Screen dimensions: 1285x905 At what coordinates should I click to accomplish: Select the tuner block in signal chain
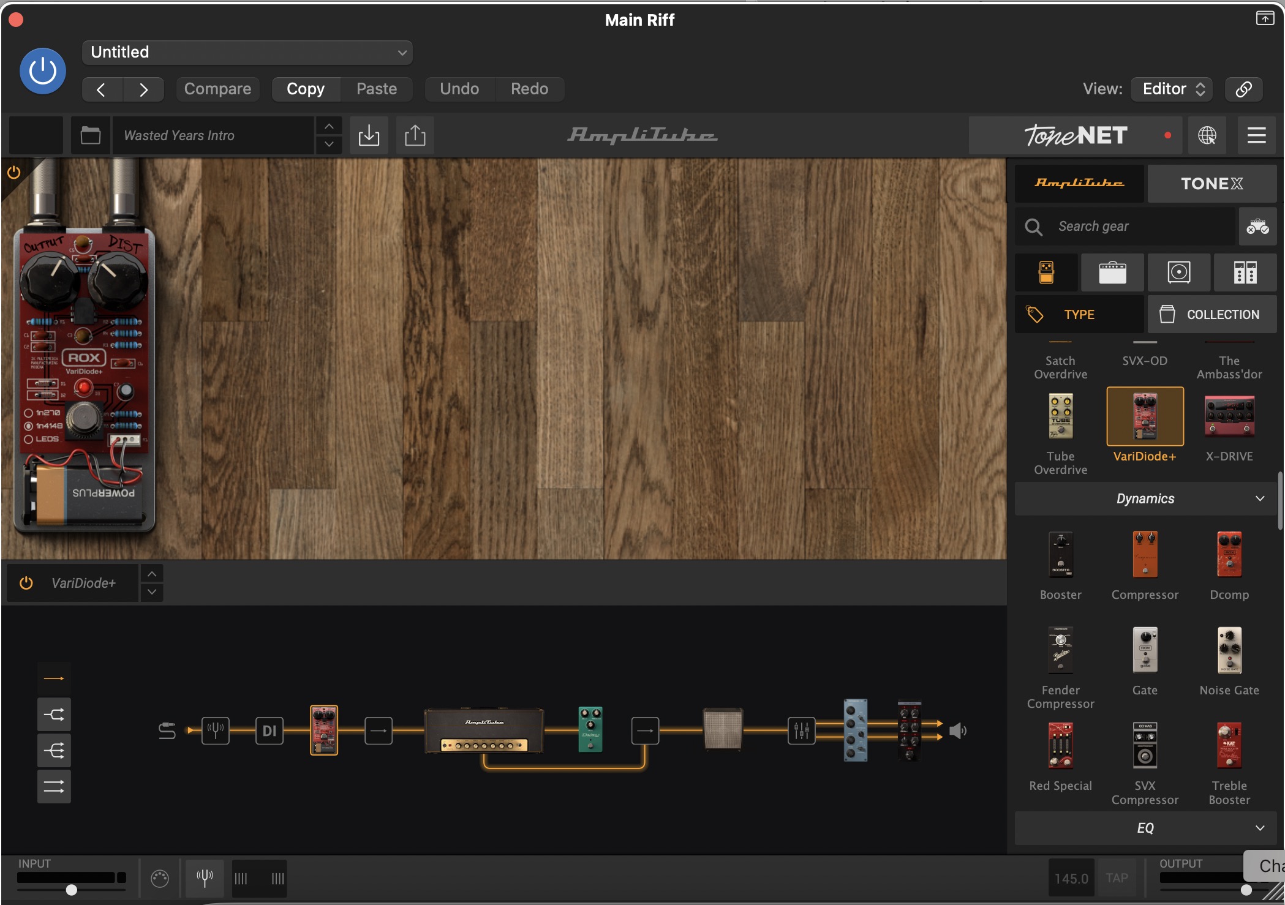216,730
